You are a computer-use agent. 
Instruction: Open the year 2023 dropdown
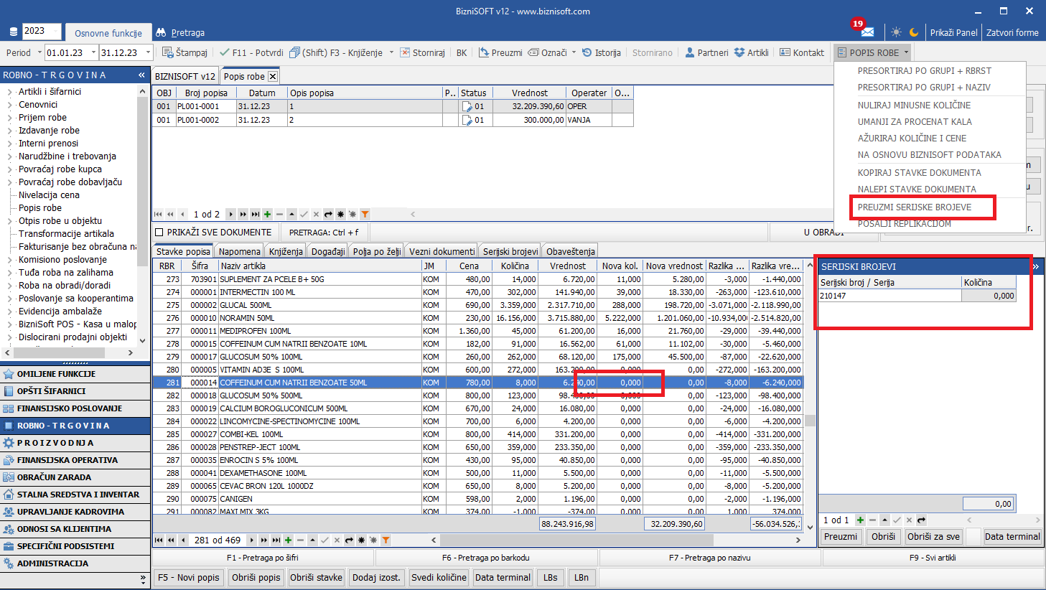(55, 31)
